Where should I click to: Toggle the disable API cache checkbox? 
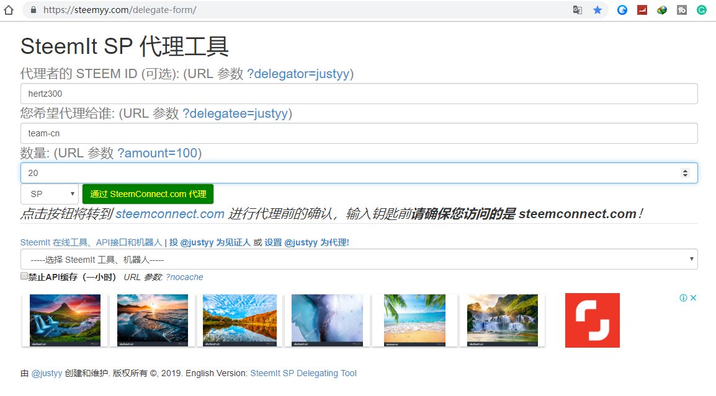coord(24,276)
